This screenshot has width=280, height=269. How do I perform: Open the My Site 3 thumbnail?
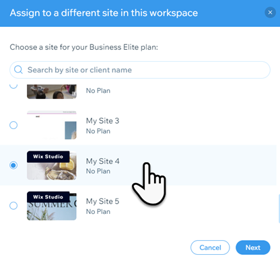(52, 125)
